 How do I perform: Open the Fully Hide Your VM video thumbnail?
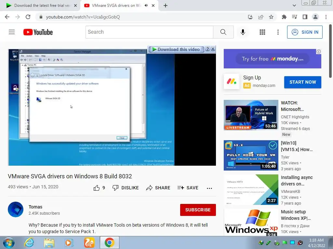pyautogui.click(x=251, y=155)
